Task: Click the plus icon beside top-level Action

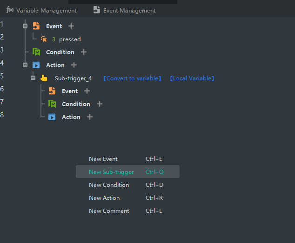Action: point(74,65)
